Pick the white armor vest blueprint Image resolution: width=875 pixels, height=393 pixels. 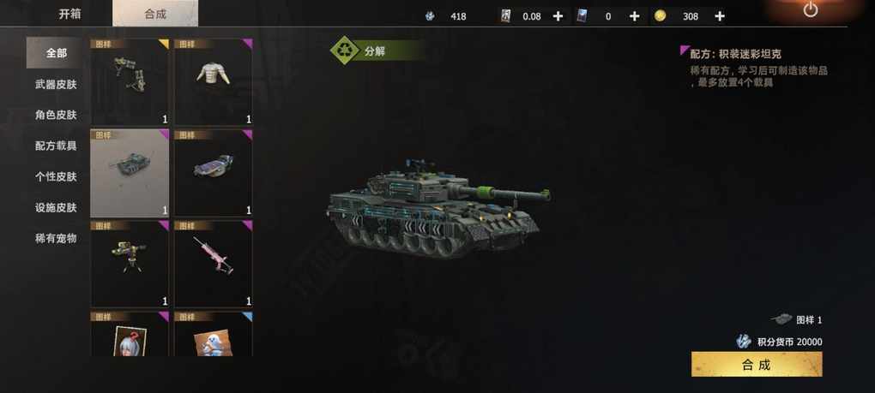213,82
